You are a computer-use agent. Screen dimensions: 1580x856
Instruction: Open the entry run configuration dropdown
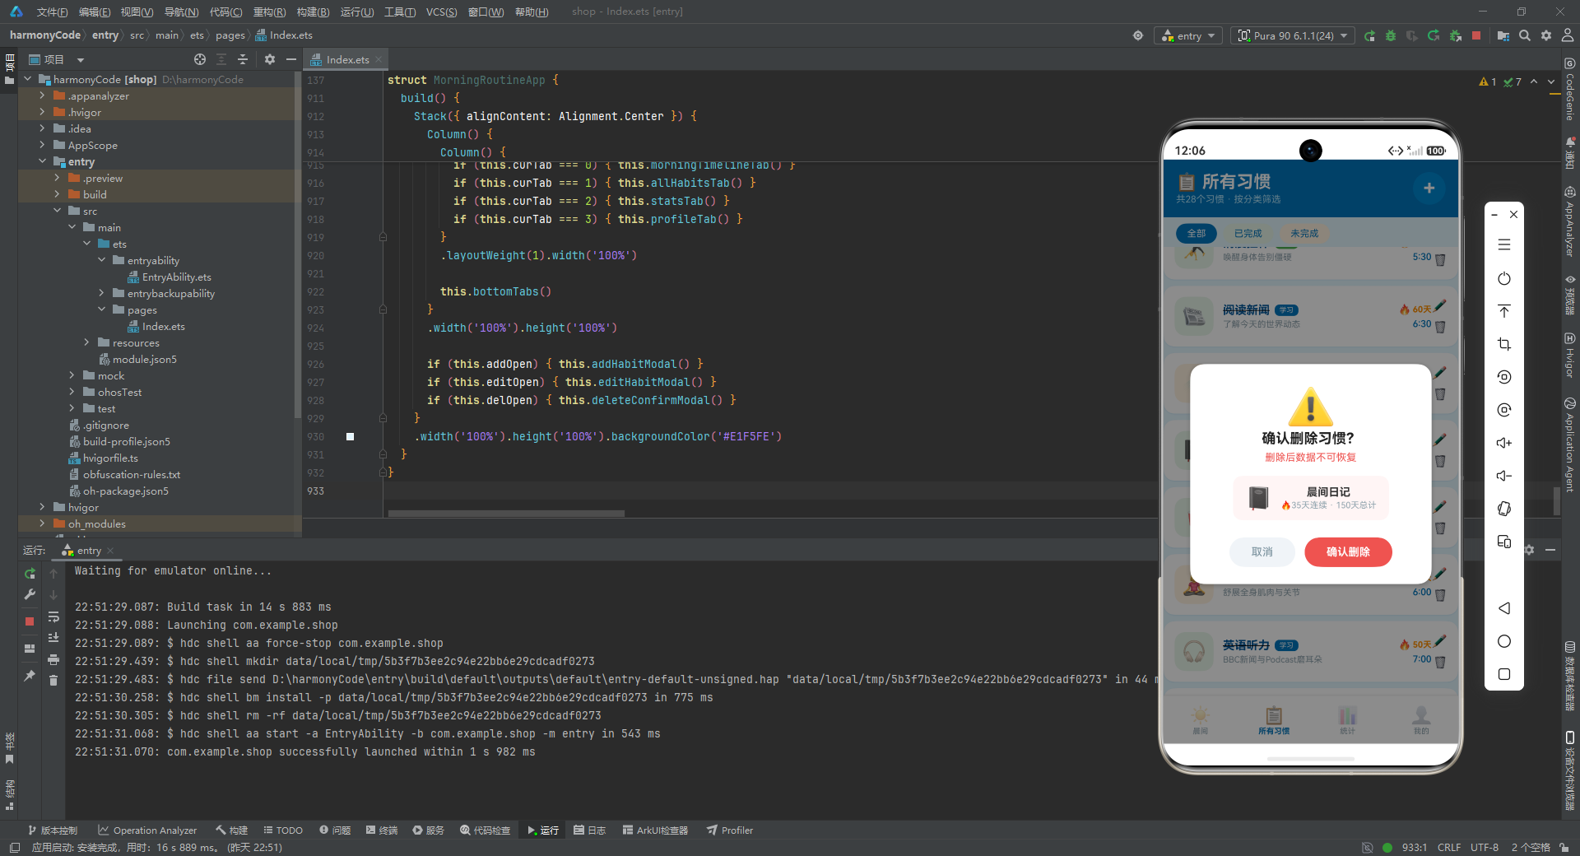[1188, 35]
